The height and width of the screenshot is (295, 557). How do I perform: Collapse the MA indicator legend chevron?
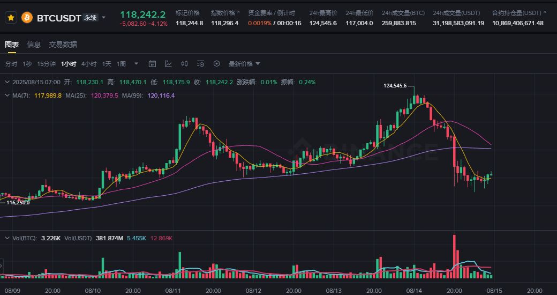point(6,95)
